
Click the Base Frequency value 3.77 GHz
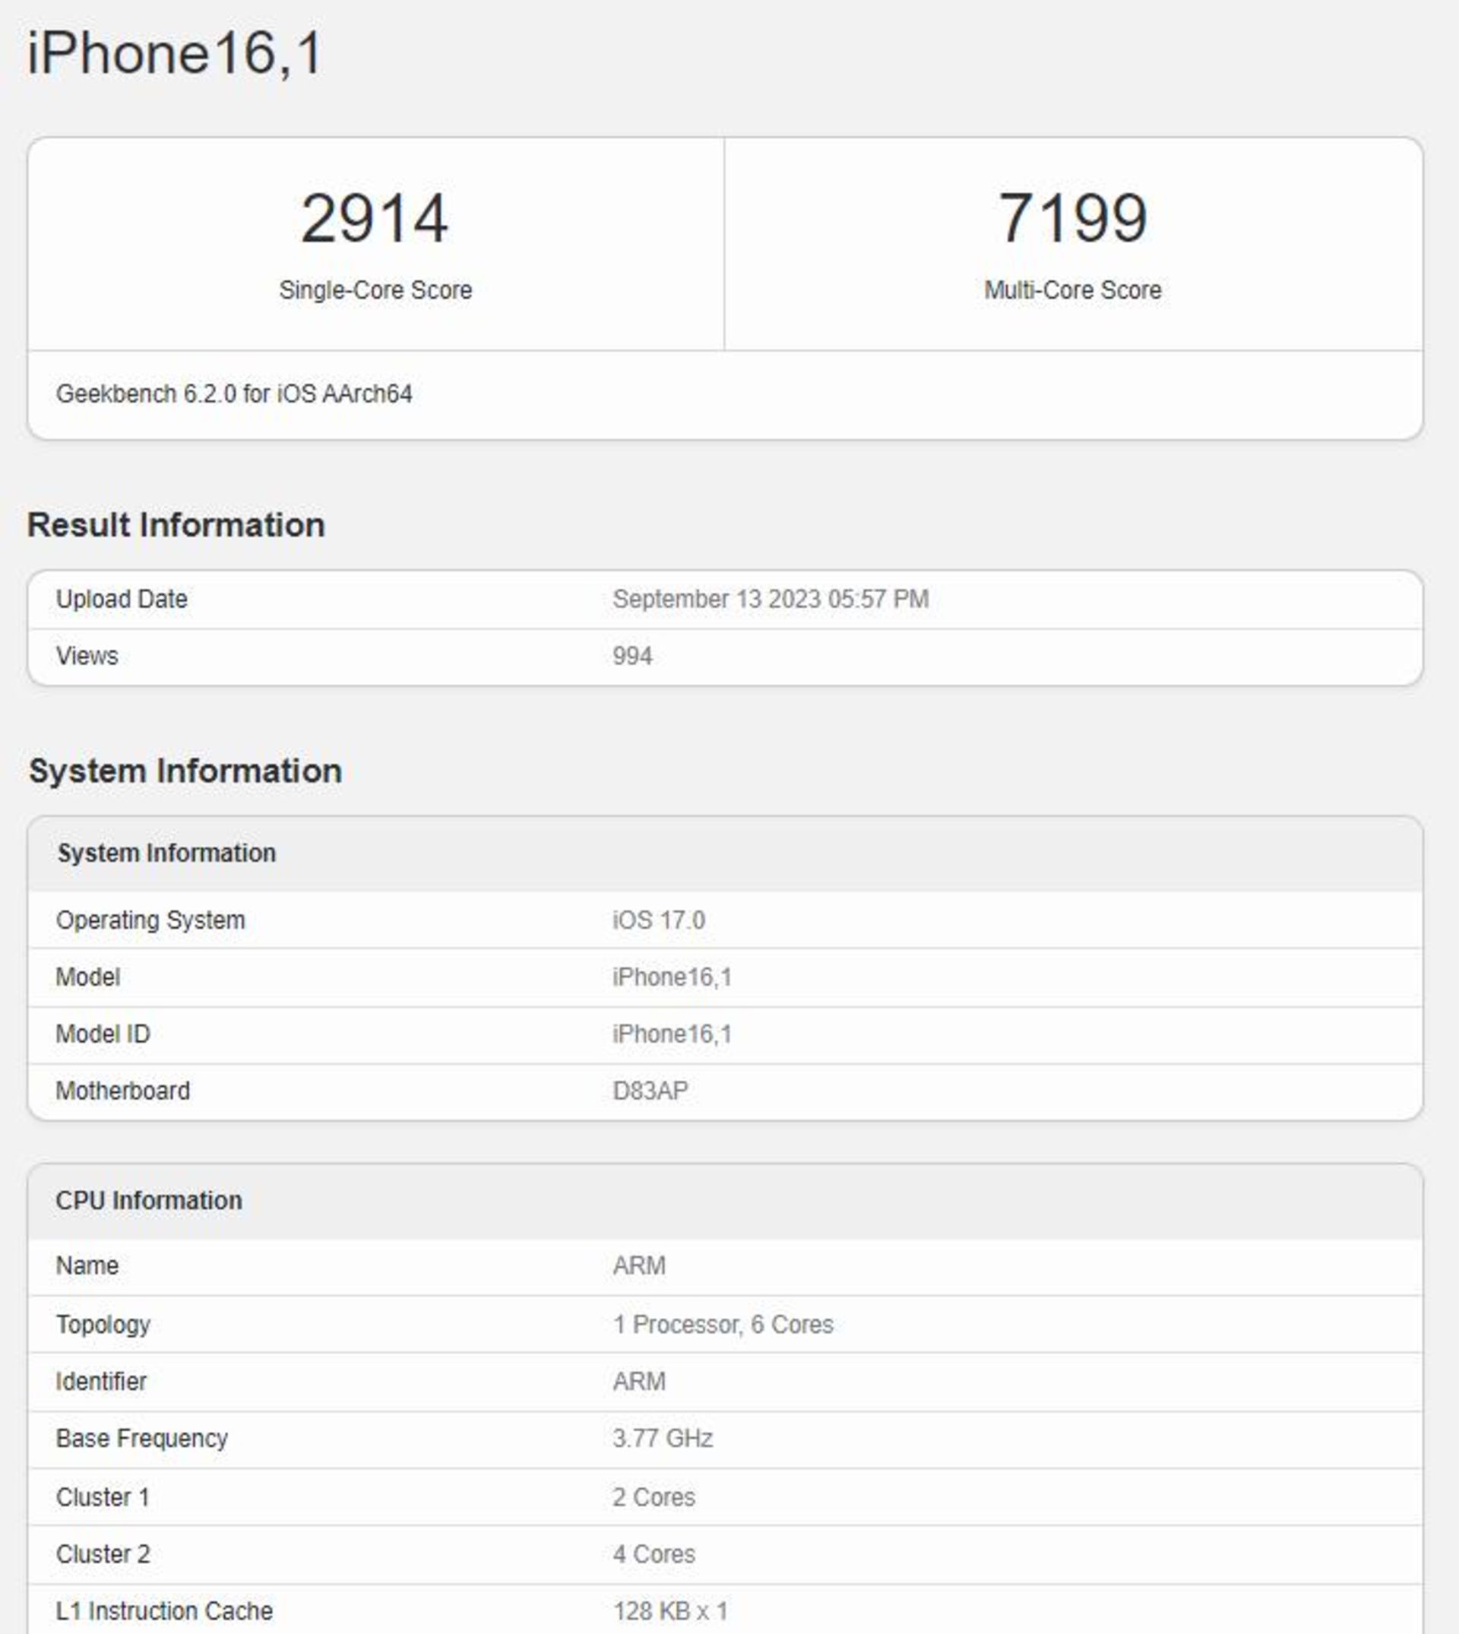click(x=663, y=1438)
